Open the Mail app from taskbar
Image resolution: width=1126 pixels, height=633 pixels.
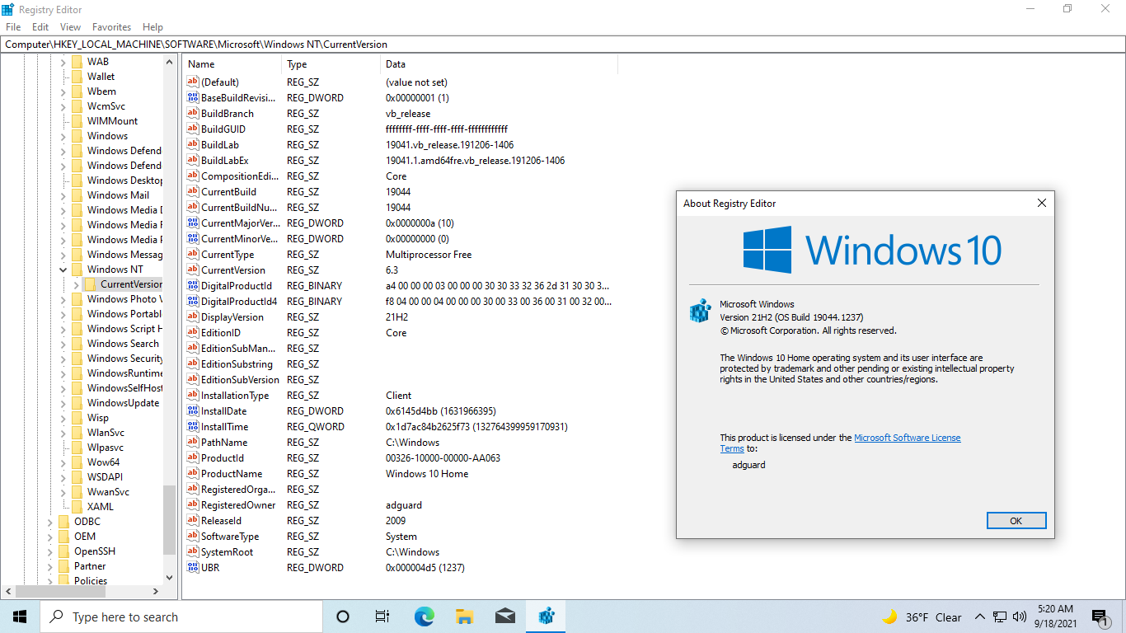pos(505,617)
